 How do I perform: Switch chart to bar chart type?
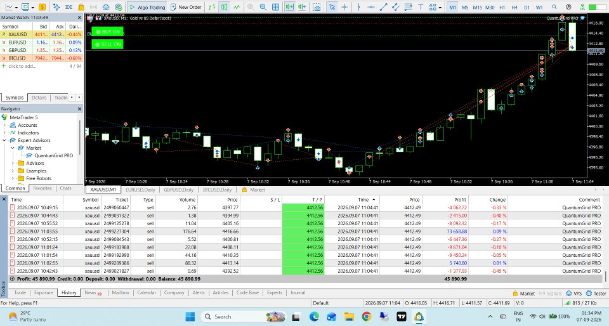click(x=212, y=7)
